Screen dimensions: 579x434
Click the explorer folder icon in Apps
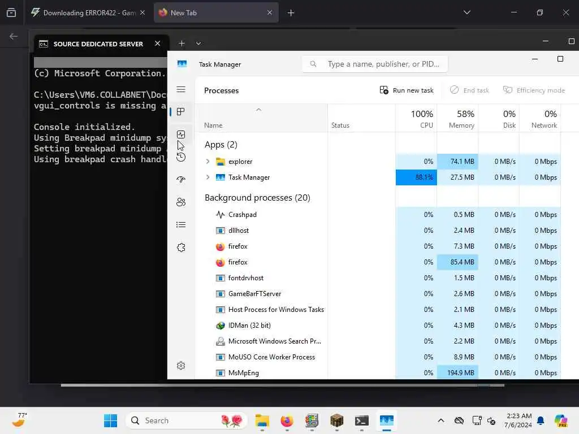pos(220,162)
